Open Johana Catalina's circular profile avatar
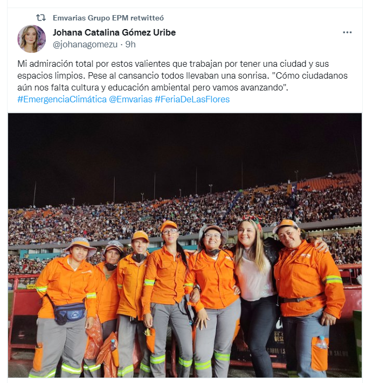This screenshot has height=383, width=366. 32,39
